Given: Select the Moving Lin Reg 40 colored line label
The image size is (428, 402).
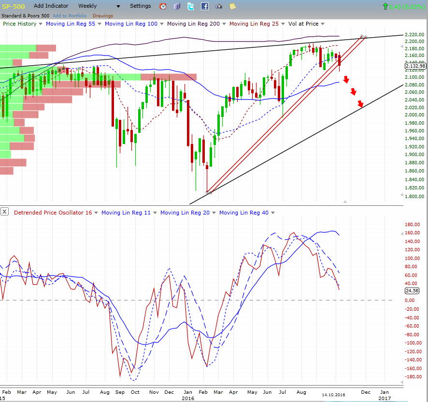Looking at the screenshot, I should [244, 212].
